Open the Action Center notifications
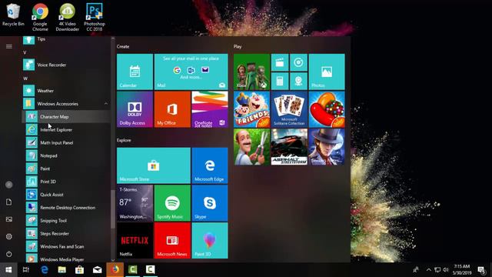This screenshot has height=277, width=492. click(x=481, y=270)
